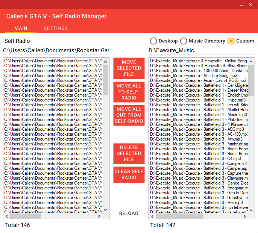Select the Custom source radio button
Screen dimensions: 258x233
click(231, 41)
